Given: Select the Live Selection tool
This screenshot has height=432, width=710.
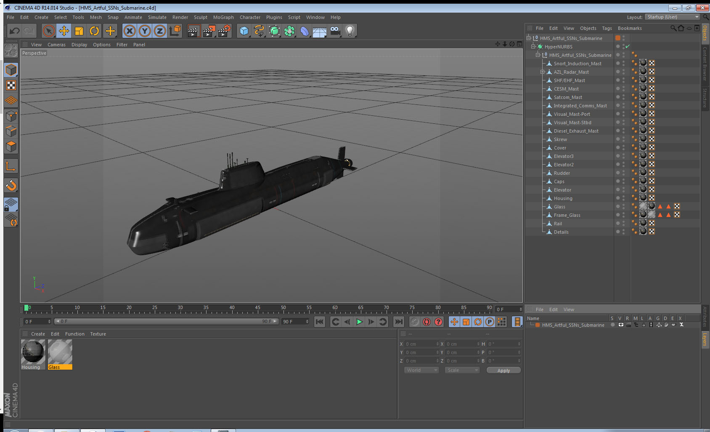Looking at the screenshot, I should tap(49, 31).
